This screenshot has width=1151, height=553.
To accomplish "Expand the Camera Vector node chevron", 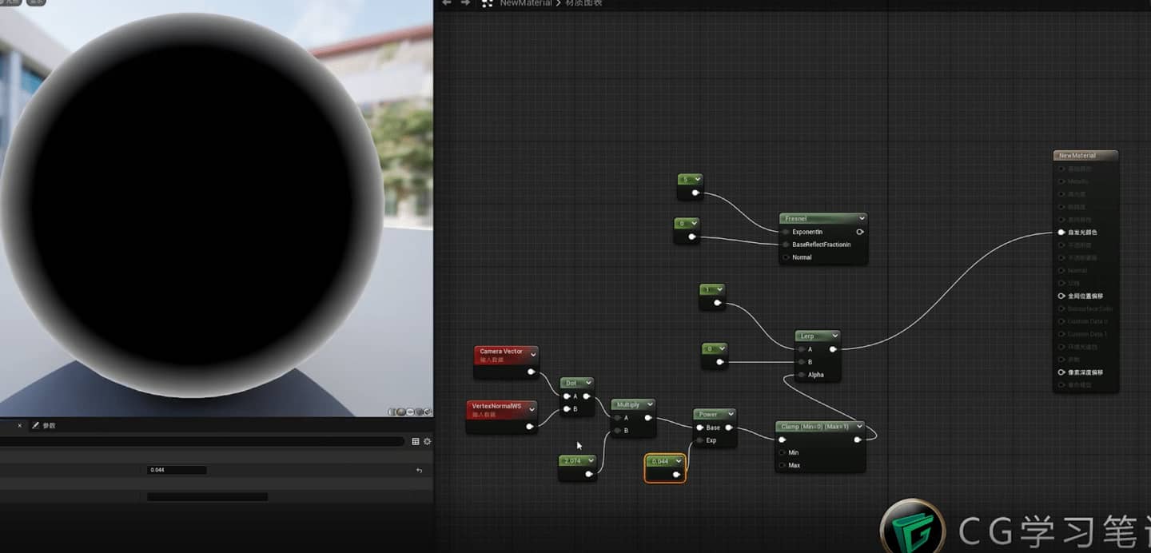I will click(532, 354).
